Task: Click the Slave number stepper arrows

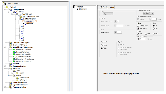Action: point(115,32)
